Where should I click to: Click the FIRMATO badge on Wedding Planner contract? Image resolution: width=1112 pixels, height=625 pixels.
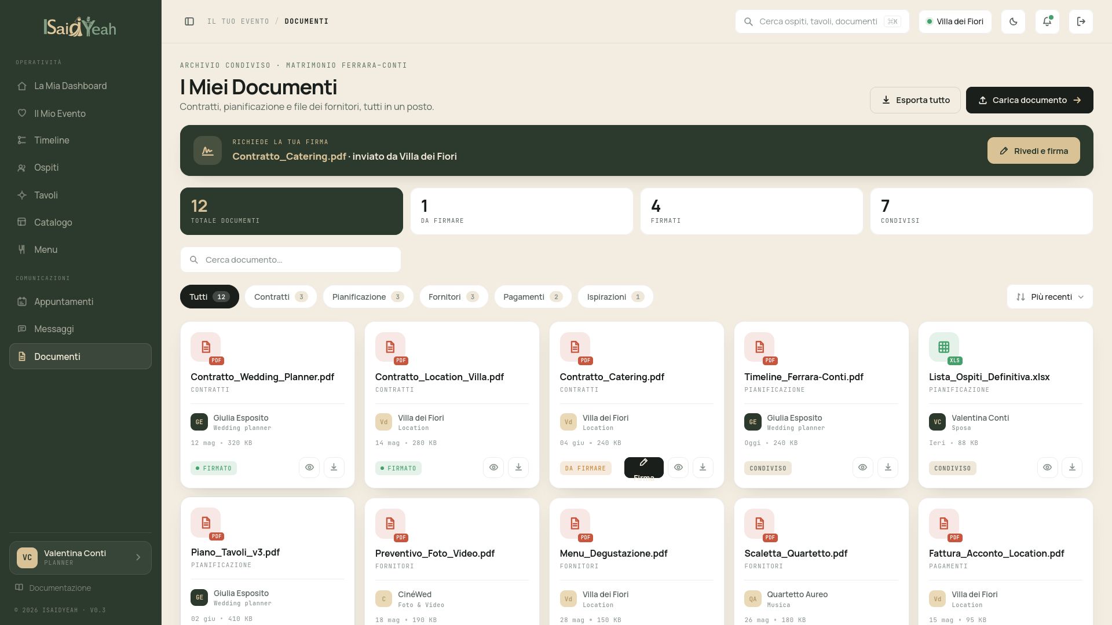pyautogui.click(x=214, y=468)
